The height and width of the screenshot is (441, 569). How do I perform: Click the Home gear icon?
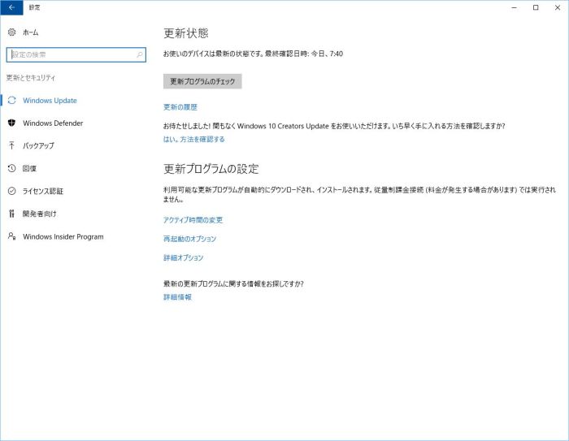[x=11, y=32]
